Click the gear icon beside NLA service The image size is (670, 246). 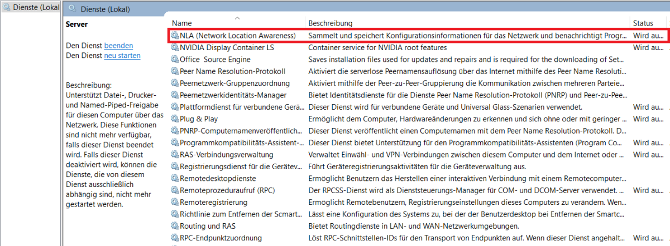[x=175, y=36]
